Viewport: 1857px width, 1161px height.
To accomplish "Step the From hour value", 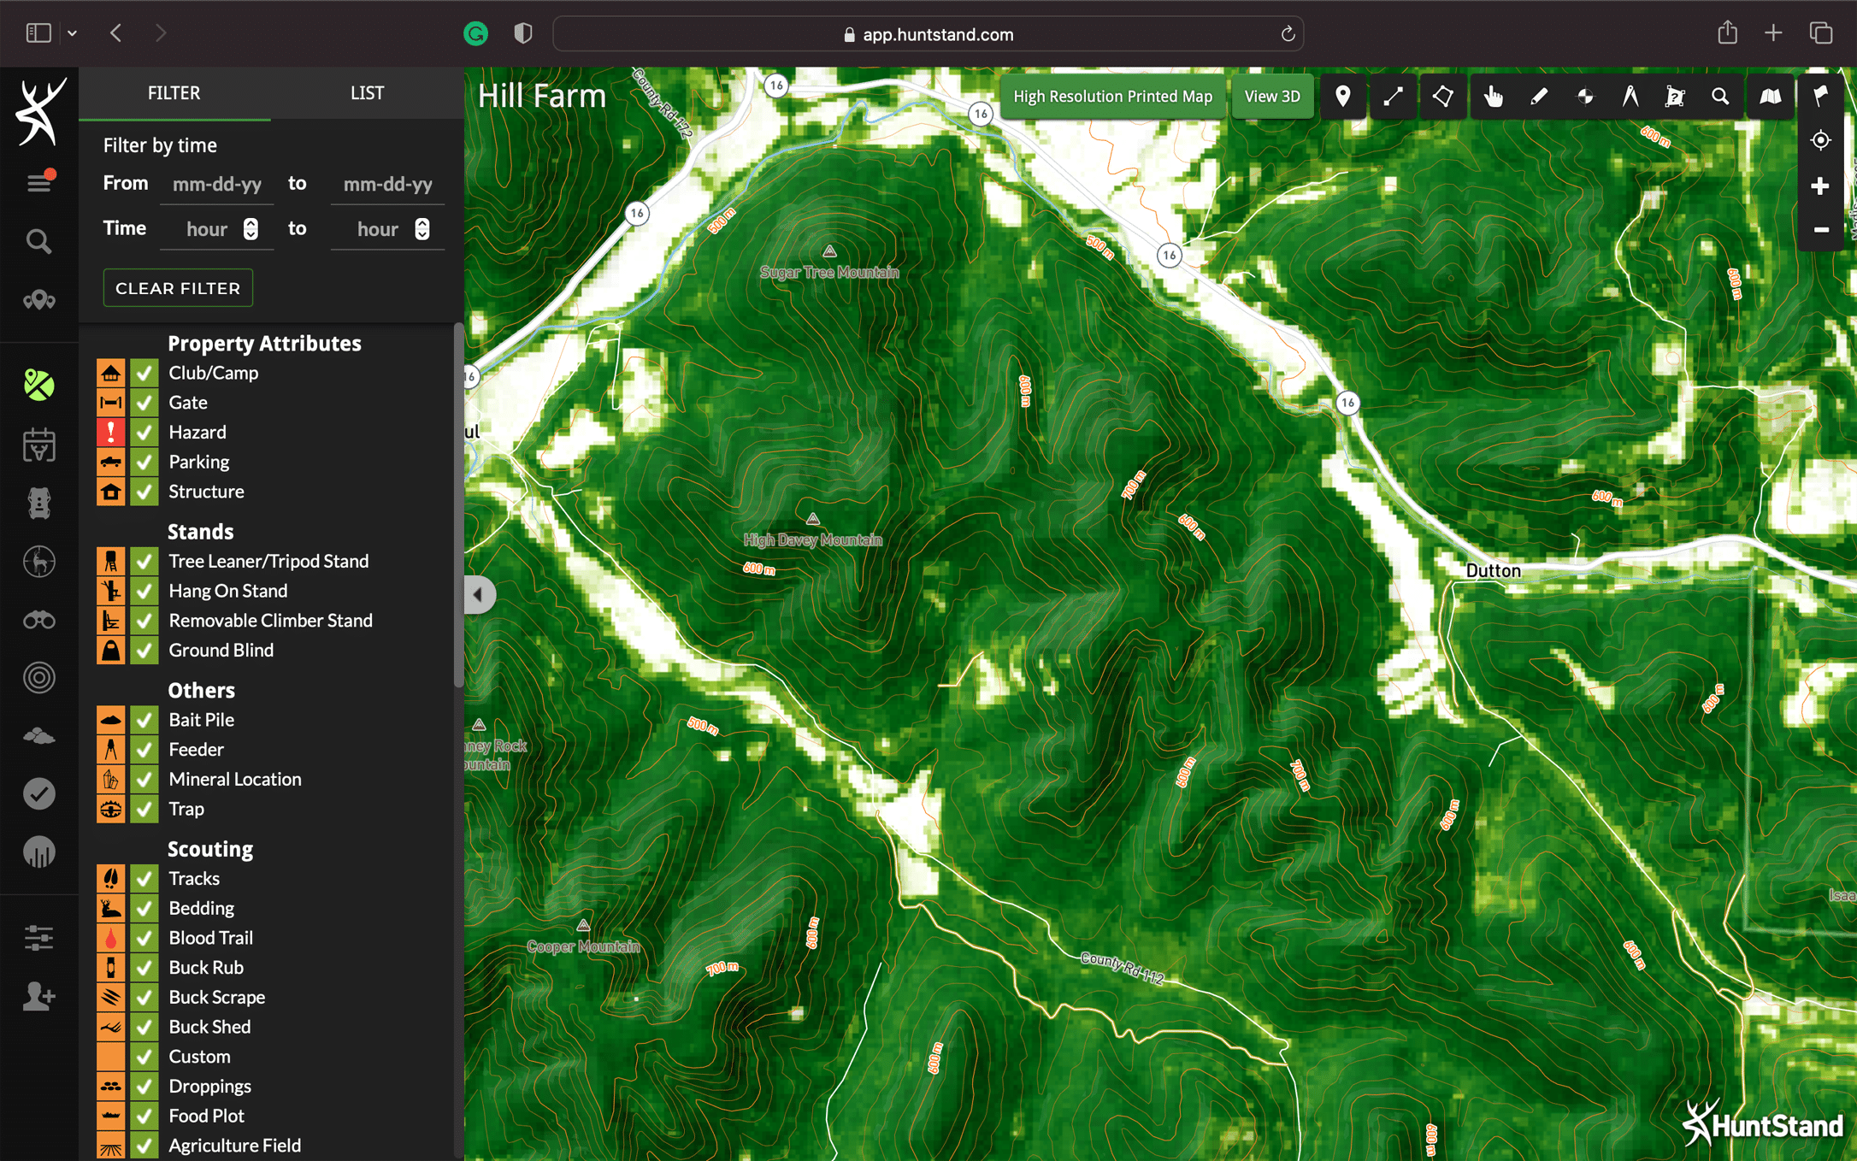I will pos(251,229).
